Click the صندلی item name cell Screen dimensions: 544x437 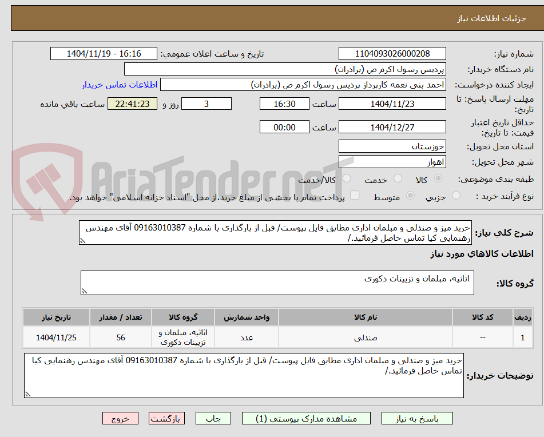click(x=366, y=337)
